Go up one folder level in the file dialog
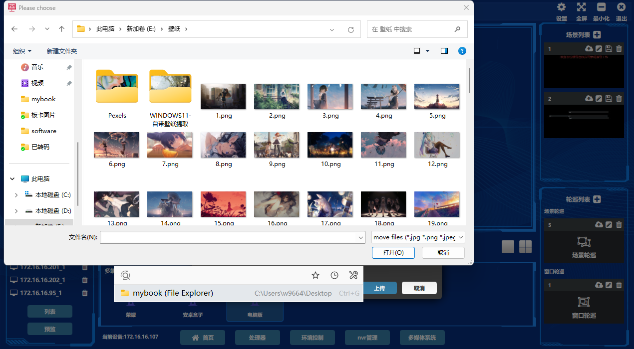This screenshot has width=634, height=349. pyautogui.click(x=62, y=29)
